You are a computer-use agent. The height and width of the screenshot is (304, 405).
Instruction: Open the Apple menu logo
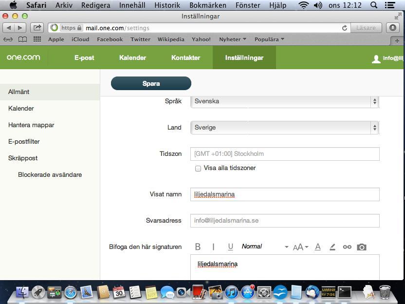13,5
